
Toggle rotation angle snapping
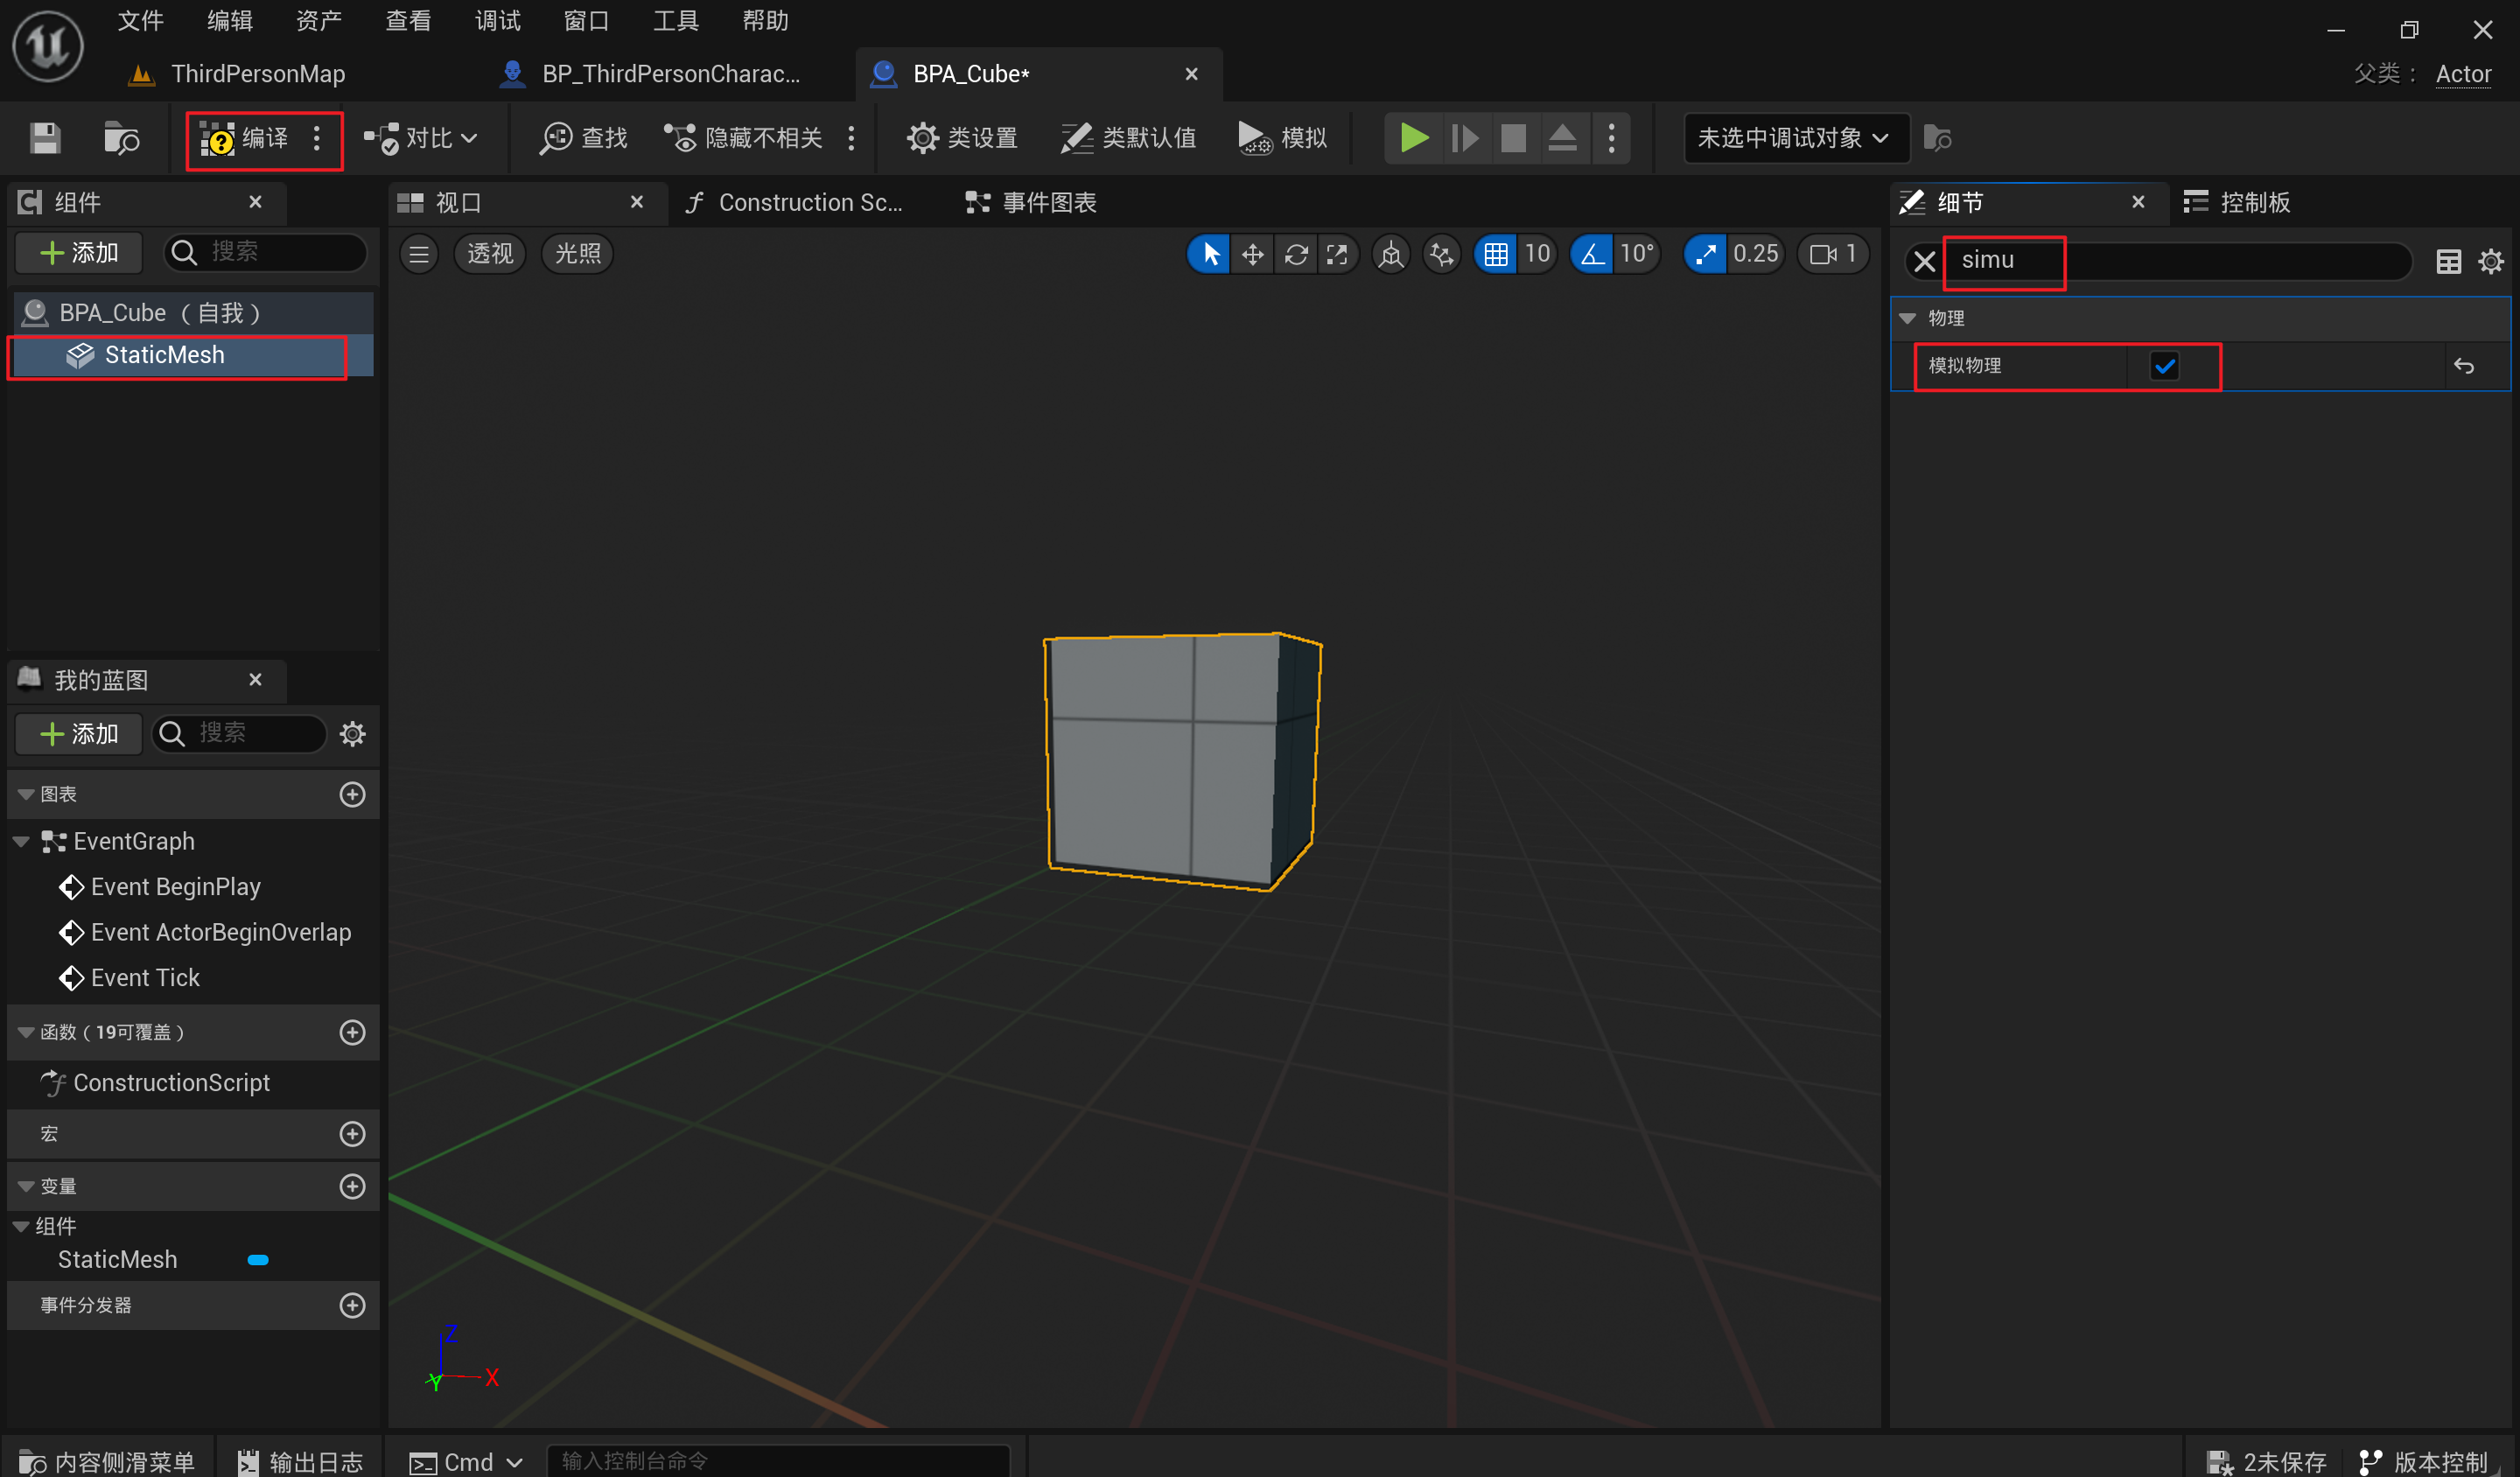(1593, 254)
